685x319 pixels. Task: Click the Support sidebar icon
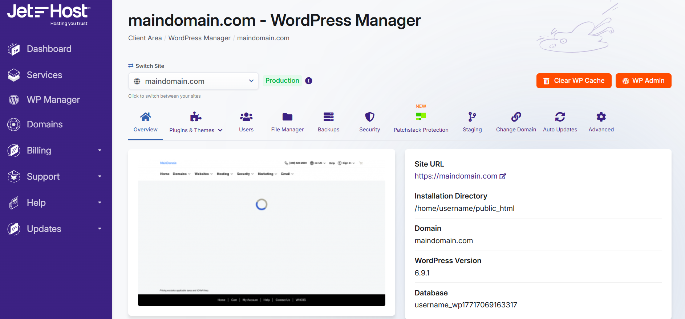(14, 177)
